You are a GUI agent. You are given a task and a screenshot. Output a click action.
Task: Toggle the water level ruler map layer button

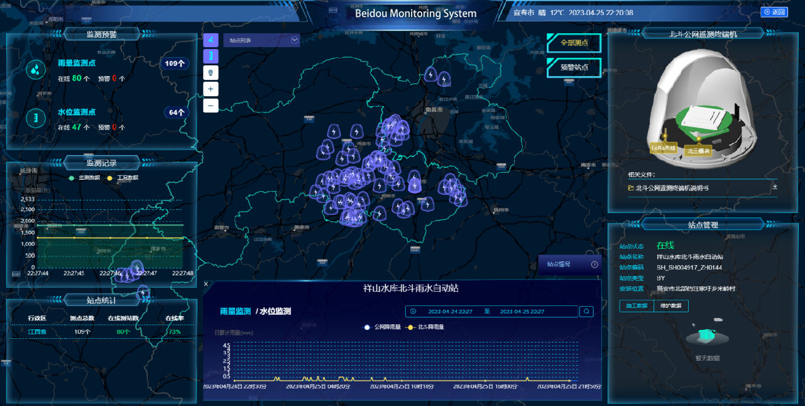pyautogui.click(x=211, y=57)
